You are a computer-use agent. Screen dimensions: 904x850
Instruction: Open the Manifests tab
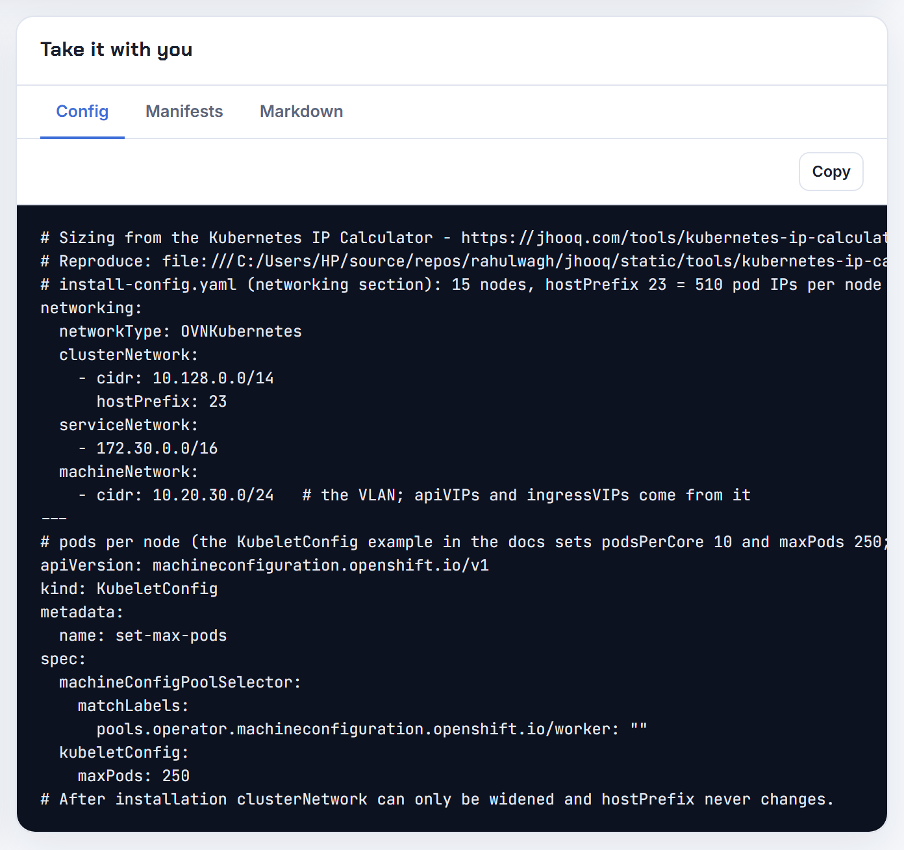[184, 112]
